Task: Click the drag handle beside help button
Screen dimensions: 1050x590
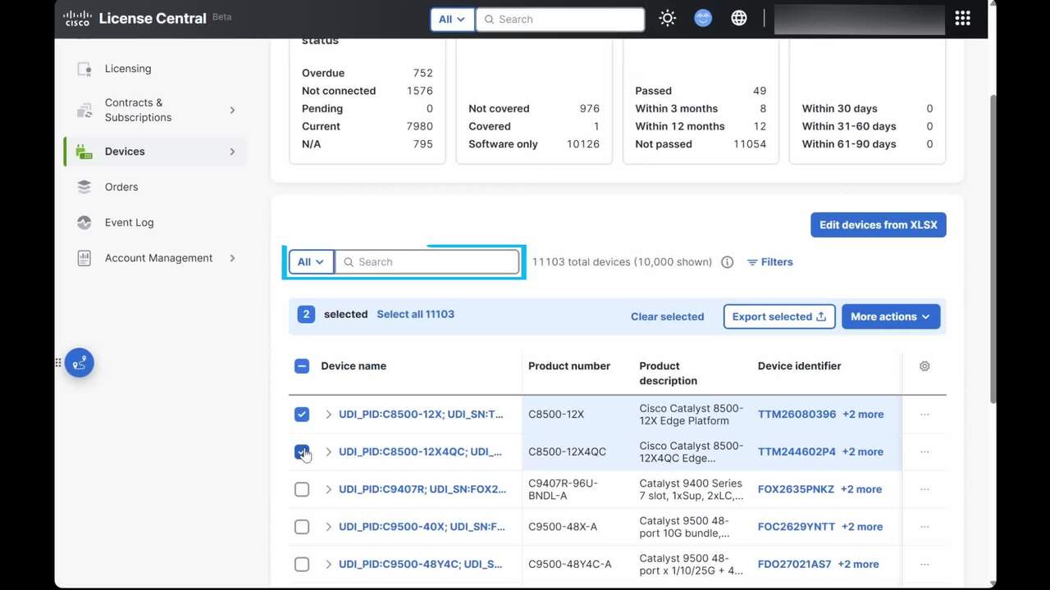Action: 58,362
